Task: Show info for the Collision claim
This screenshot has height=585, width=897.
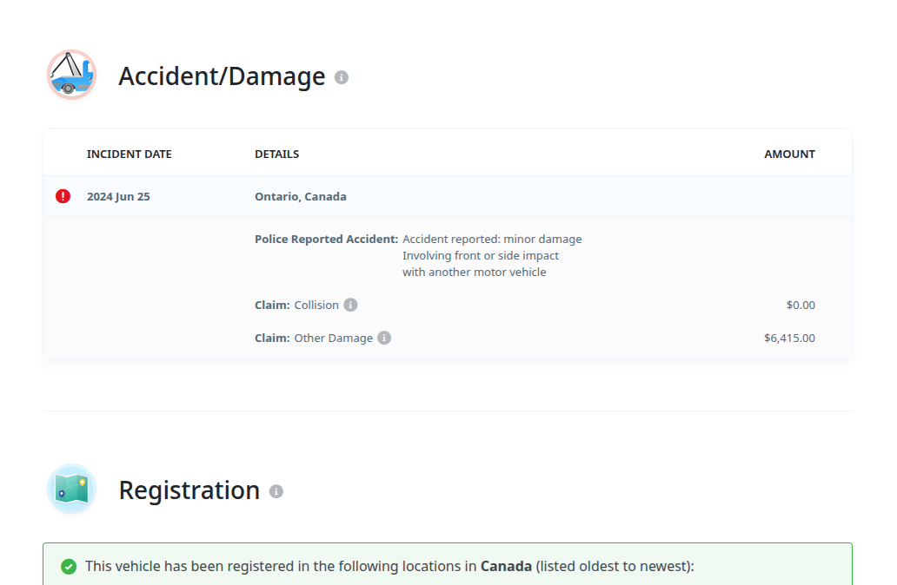Action: (350, 305)
